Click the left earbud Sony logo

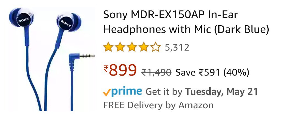point(24,20)
